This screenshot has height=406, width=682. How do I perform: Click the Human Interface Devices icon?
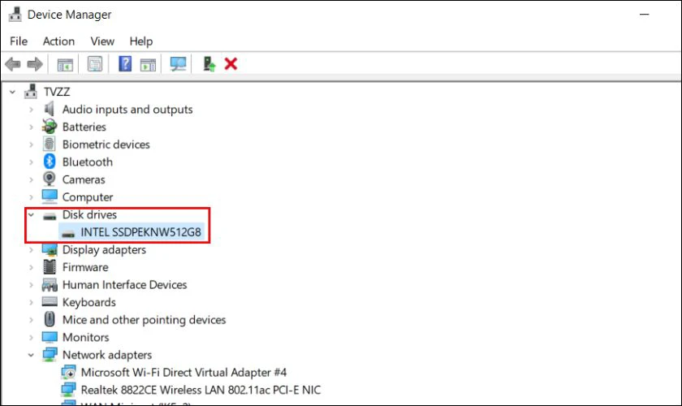click(x=50, y=284)
